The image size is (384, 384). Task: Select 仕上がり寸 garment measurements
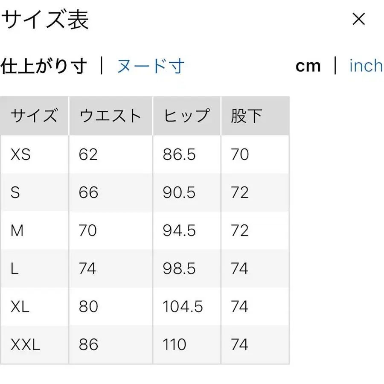[x=44, y=65]
